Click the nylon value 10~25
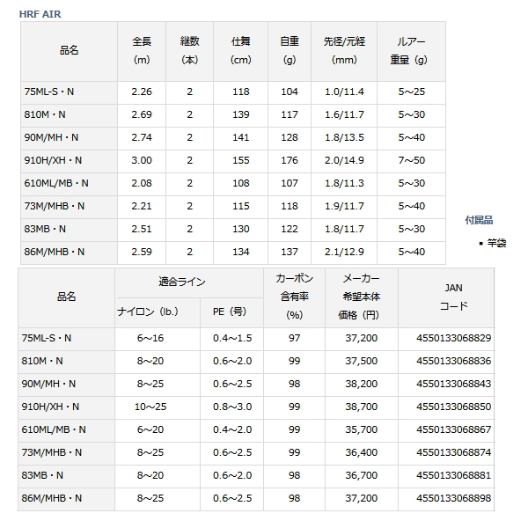This screenshot has width=528, height=528. pyautogui.click(x=150, y=407)
